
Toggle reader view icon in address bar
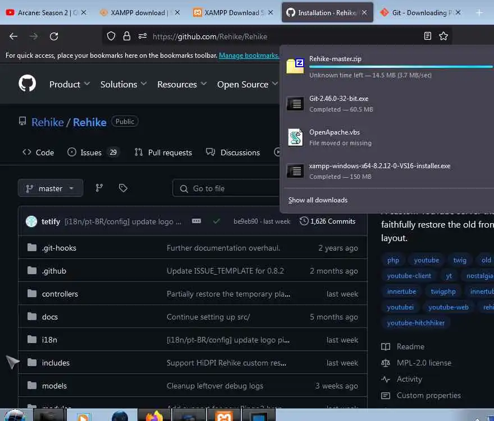click(x=428, y=36)
